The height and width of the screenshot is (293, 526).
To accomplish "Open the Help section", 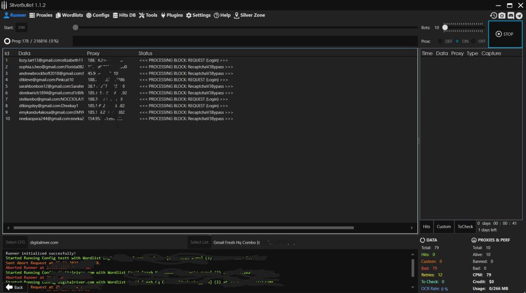I will [x=222, y=15].
